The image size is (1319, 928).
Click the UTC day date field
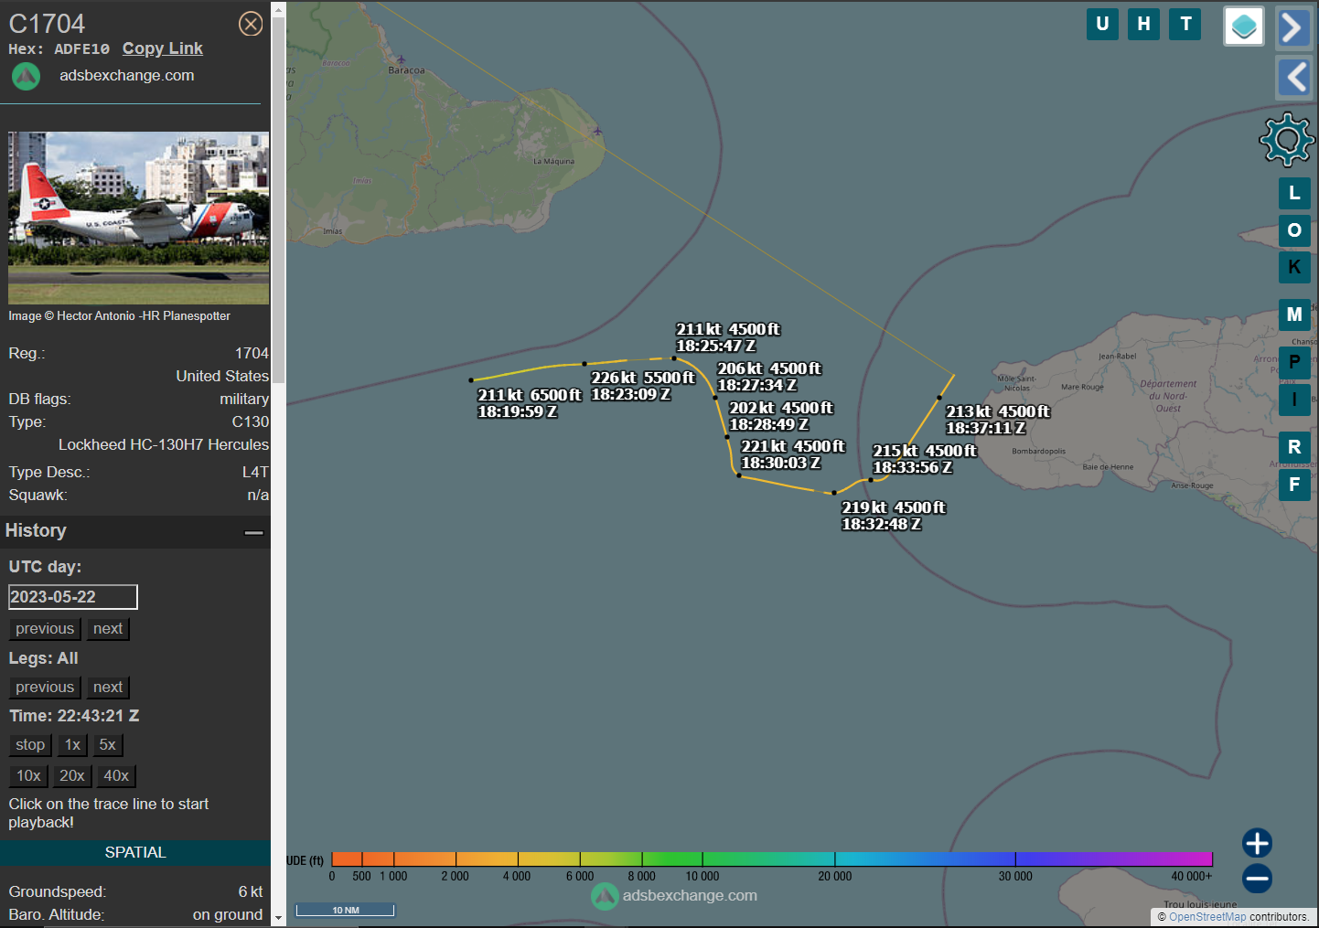pyautogui.click(x=73, y=597)
